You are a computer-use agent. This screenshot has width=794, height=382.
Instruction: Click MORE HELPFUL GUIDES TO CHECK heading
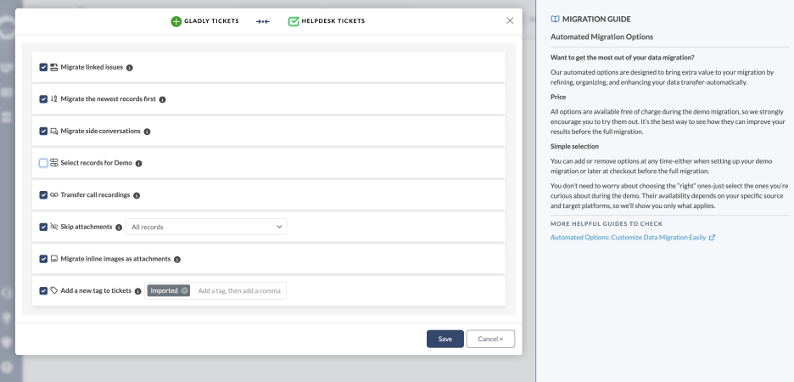pos(607,223)
